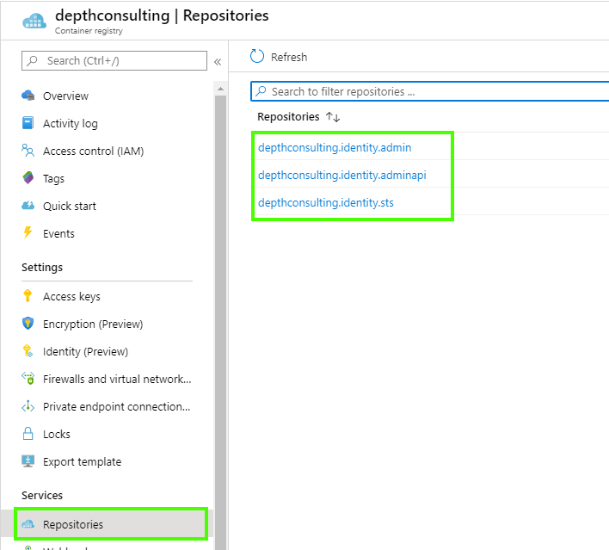This screenshot has height=550, width=609.
Task: Click the depthconsulting | Repositories title
Action: pyautogui.click(x=162, y=15)
